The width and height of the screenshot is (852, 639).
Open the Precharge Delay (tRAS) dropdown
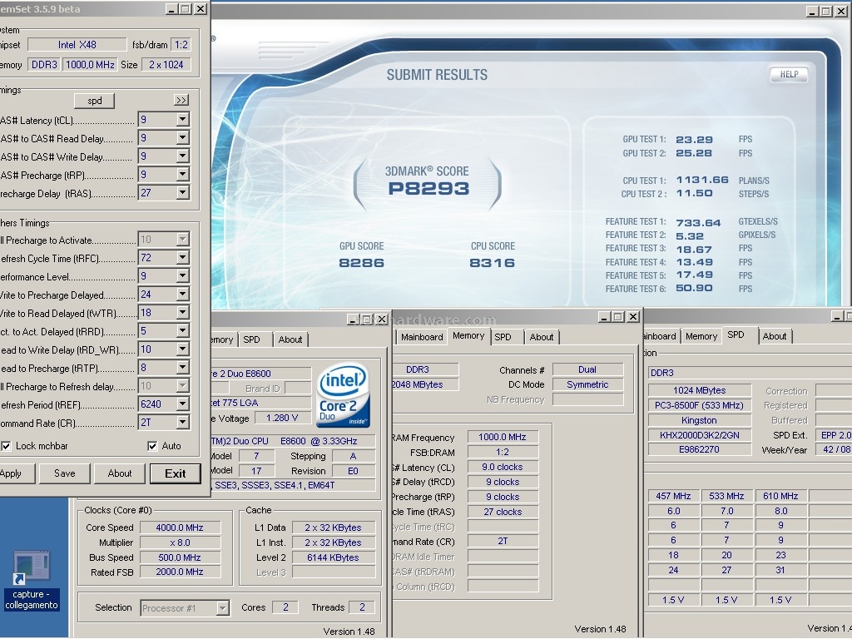pos(182,193)
